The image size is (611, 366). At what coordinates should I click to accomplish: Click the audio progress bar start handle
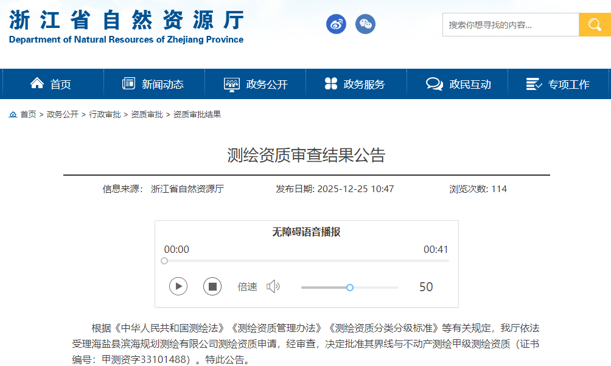[164, 261]
